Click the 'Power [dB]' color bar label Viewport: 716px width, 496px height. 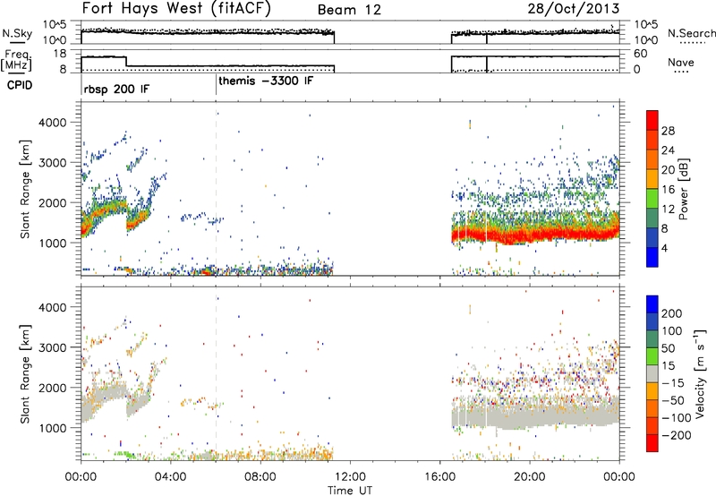683,189
